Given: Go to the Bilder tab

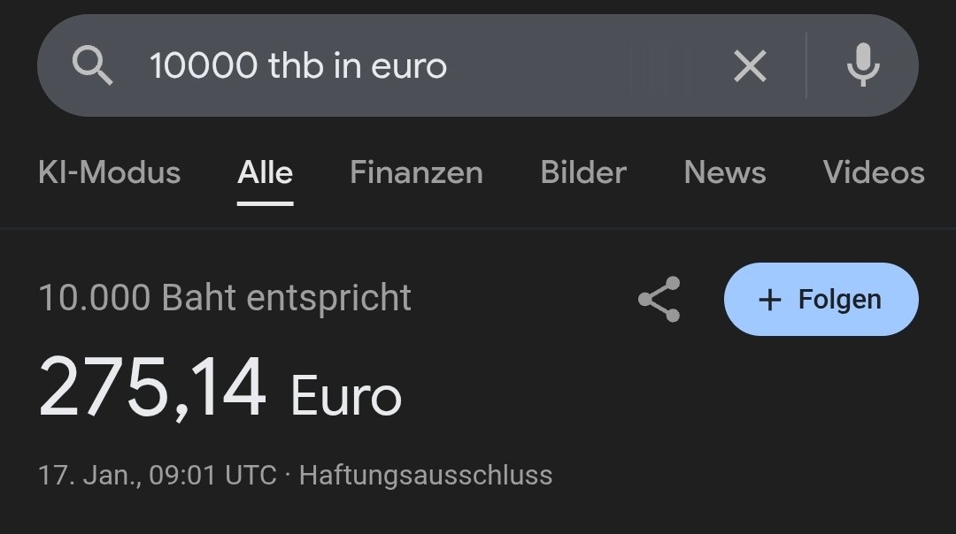Looking at the screenshot, I should click(x=583, y=172).
